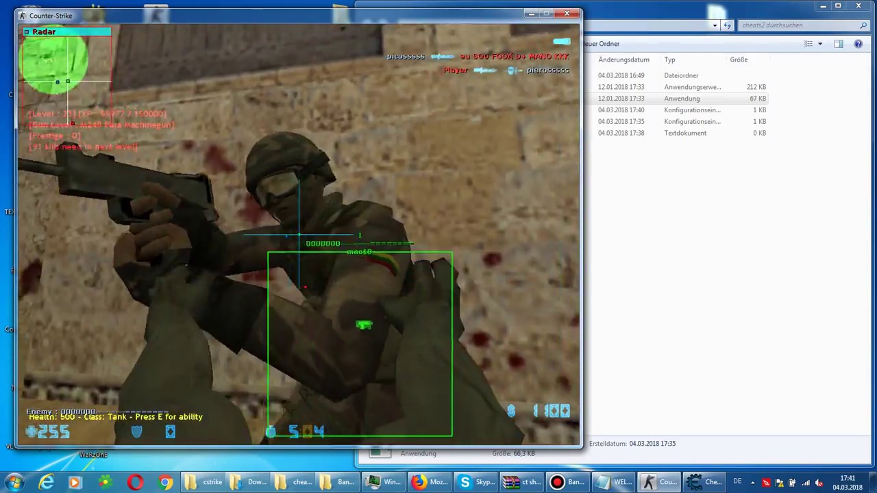Click the round timer icon in HUD
Image resolution: width=877 pixels, height=493 pixels.
271,431
